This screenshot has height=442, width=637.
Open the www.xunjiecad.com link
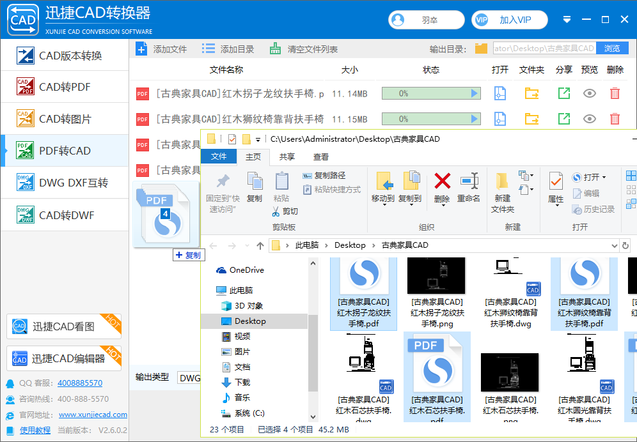click(93, 415)
